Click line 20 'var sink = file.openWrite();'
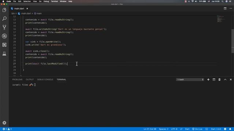The width and height of the screenshot is (234, 131). (43, 42)
